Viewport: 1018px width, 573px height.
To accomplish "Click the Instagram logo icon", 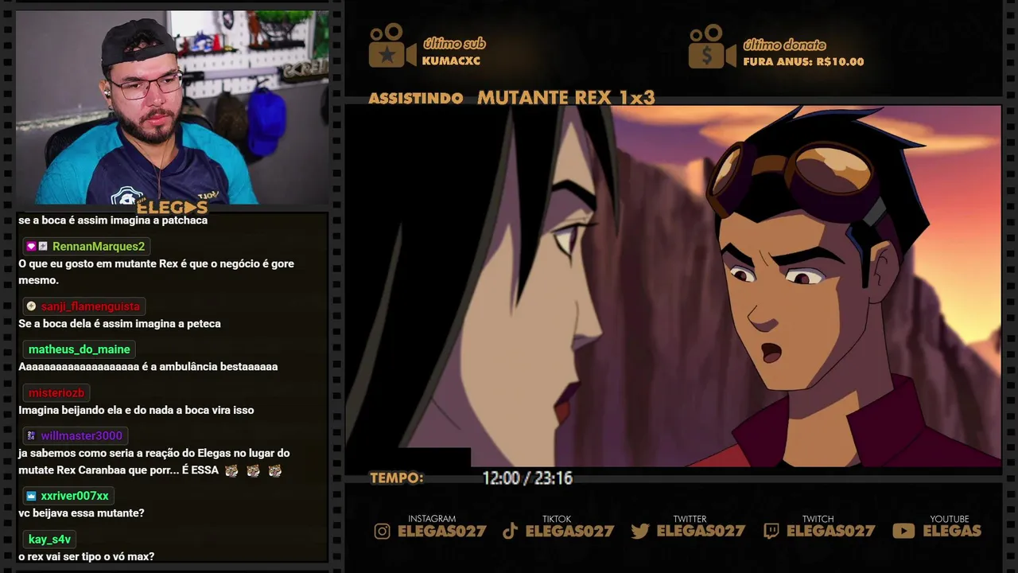I will 383,531.
